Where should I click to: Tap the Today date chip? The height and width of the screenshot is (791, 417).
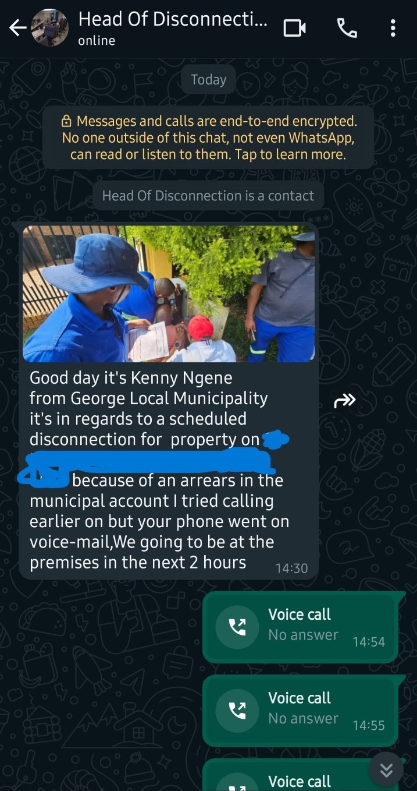[208, 80]
